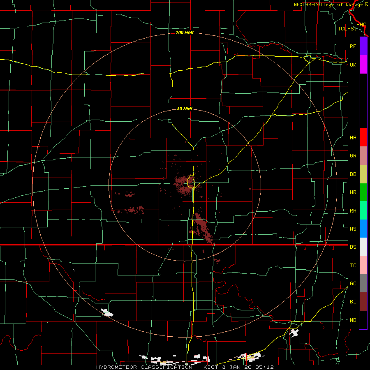Viewport: 370px width, 370px height.
Task: Click the "BD" legend label
Action: click(x=353, y=174)
